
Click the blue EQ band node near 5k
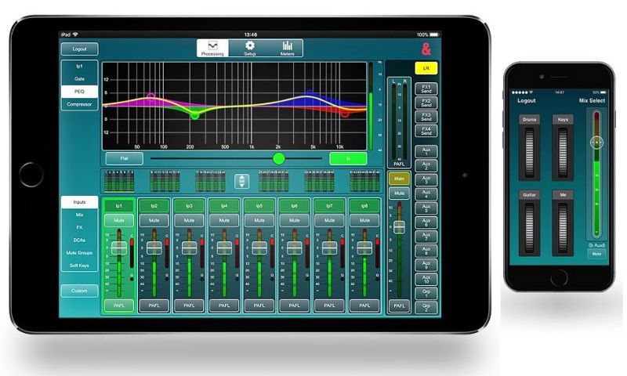[x=310, y=94]
